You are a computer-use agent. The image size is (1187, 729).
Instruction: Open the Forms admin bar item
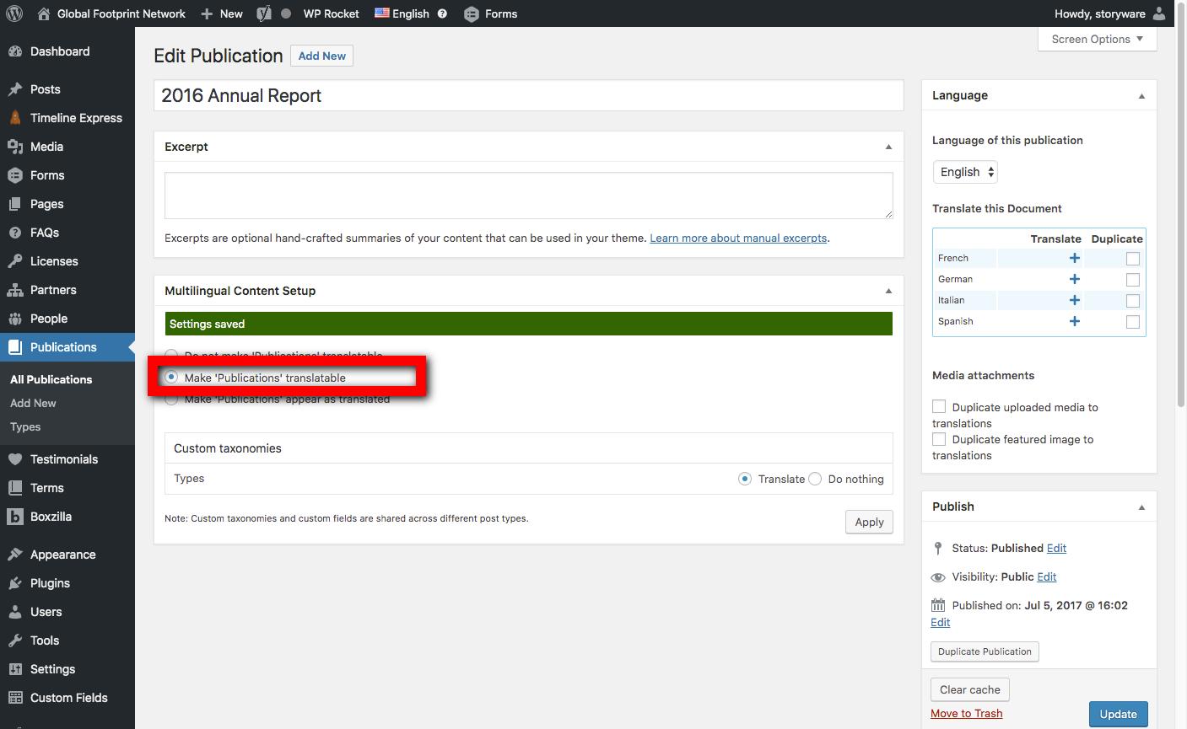tap(491, 13)
